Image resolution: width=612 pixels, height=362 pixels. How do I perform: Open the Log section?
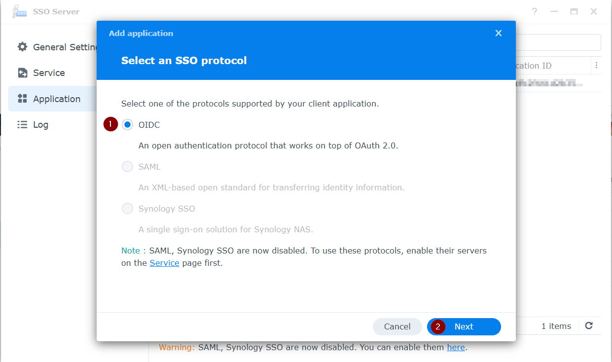54,124
